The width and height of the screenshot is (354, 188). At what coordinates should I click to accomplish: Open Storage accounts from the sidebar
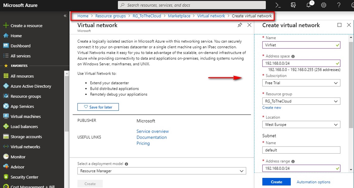coord(26,137)
